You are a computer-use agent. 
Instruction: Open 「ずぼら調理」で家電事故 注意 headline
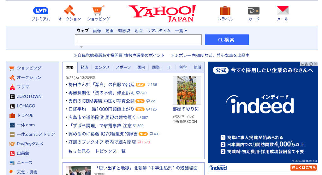coord(100,126)
